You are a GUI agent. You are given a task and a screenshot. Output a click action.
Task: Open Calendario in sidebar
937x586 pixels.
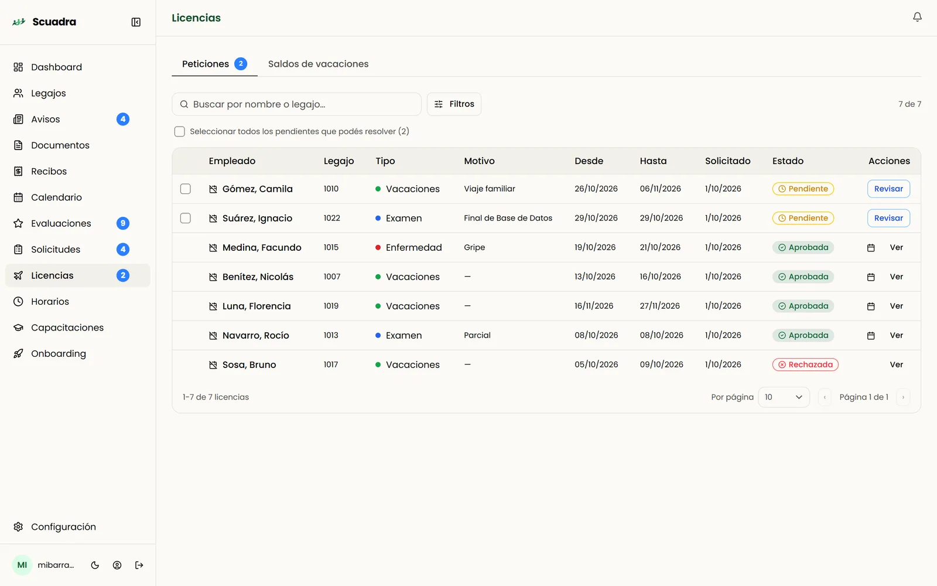point(77,197)
